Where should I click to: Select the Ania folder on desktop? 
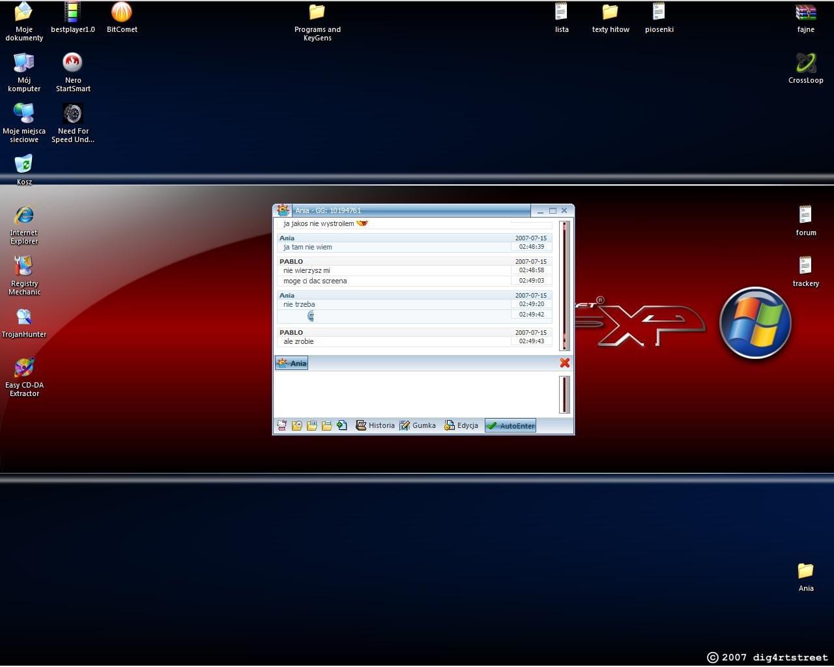tap(806, 576)
